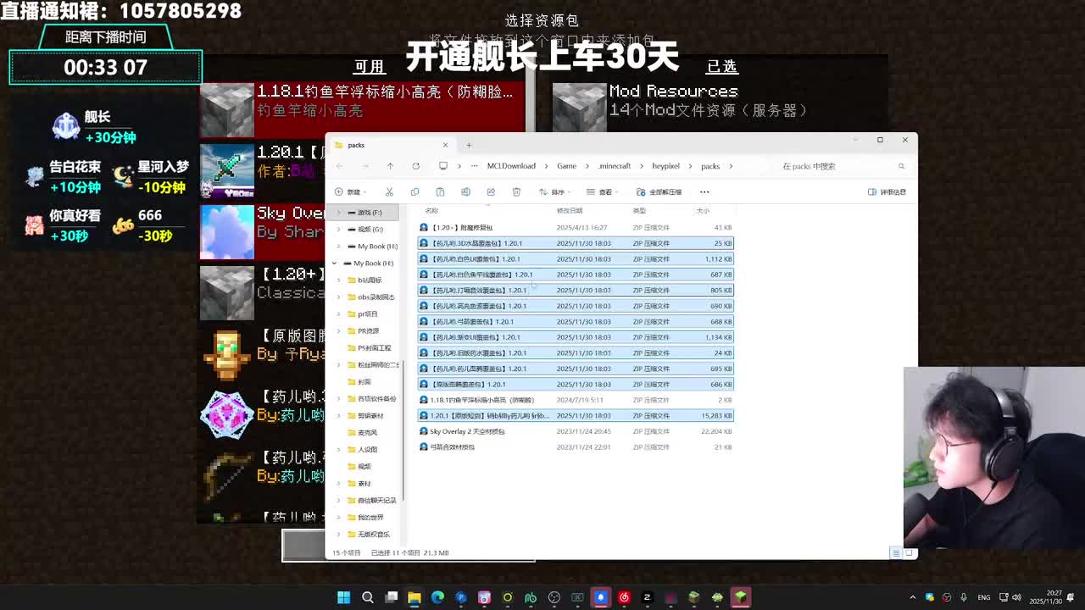Select the 【1.20+】 zip file at list top
The width and height of the screenshot is (1085, 610).
pyautogui.click(x=576, y=227)
